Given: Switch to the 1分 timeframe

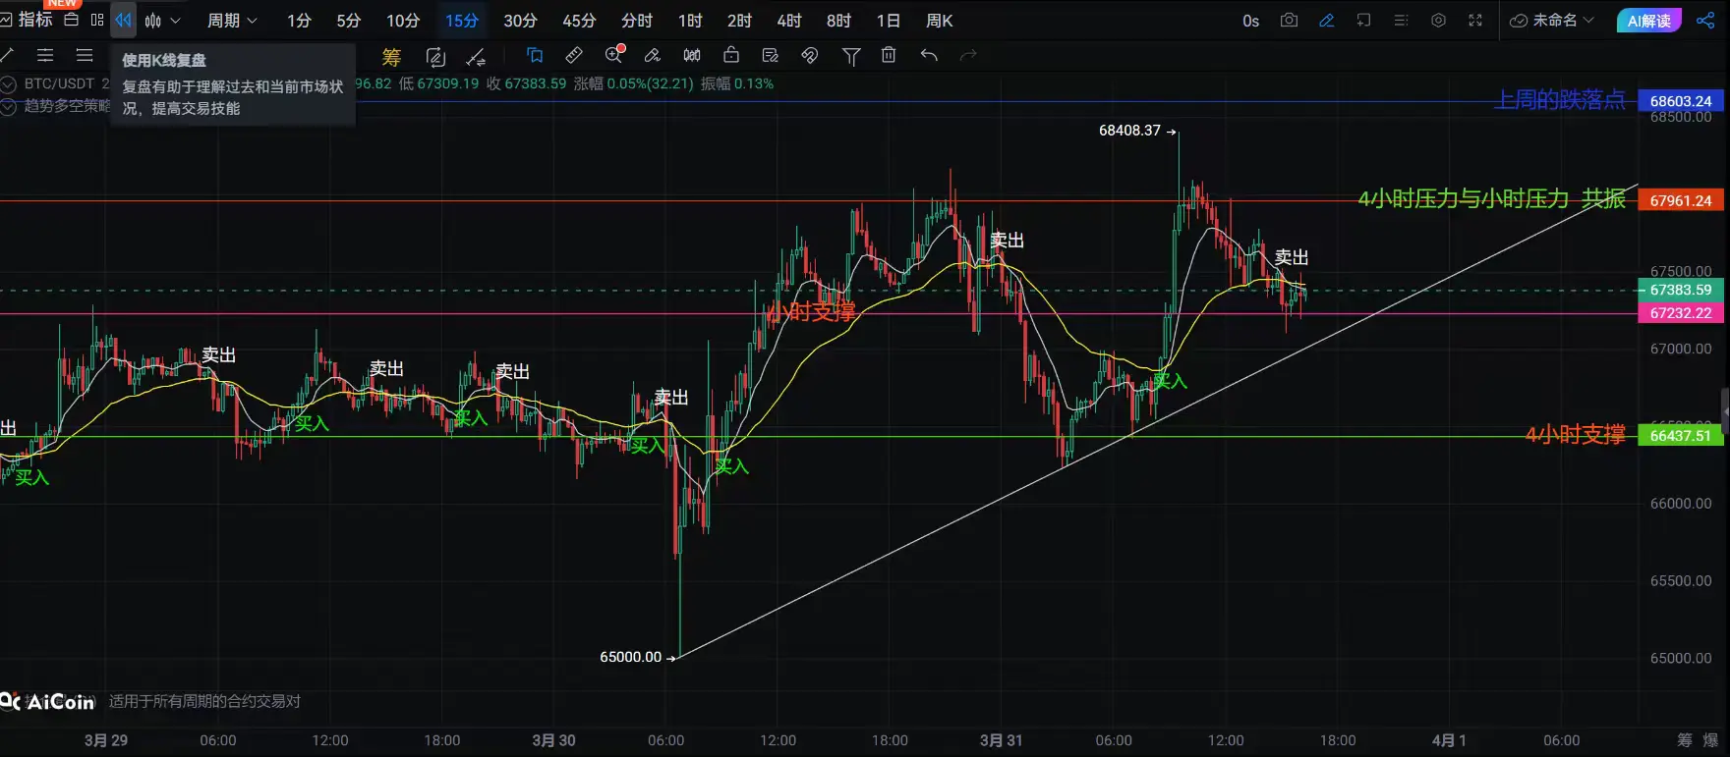Looking at the screenshot, I should [299, 21].
